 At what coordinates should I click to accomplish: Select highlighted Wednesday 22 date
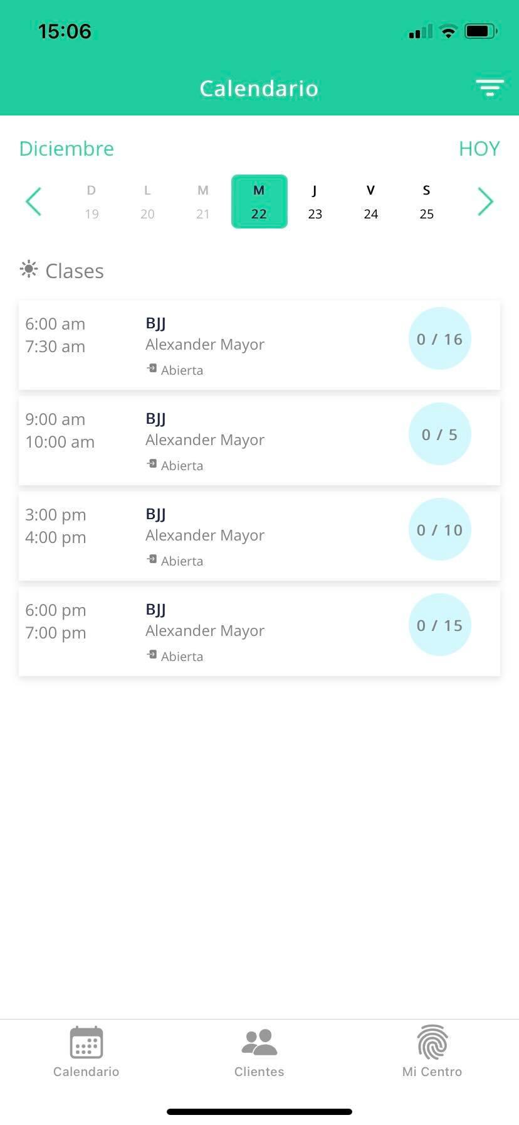pyautogui.click(x=259, y=202)
